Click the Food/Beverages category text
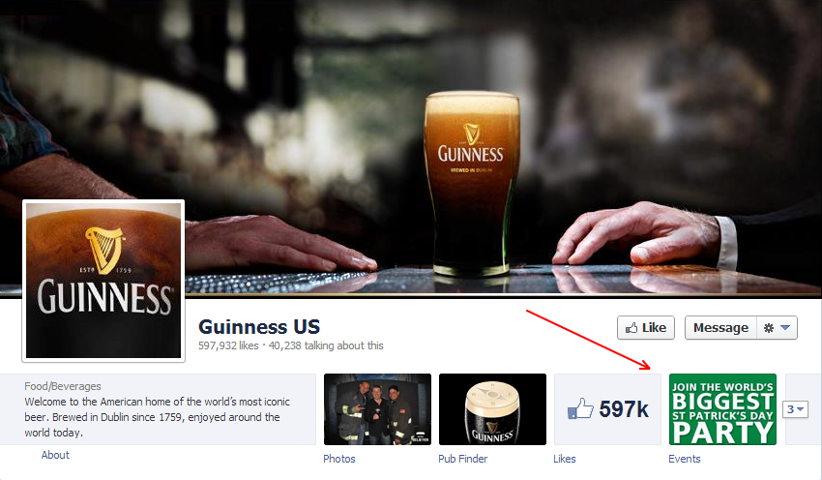822x480 pixels. (63, 386)
